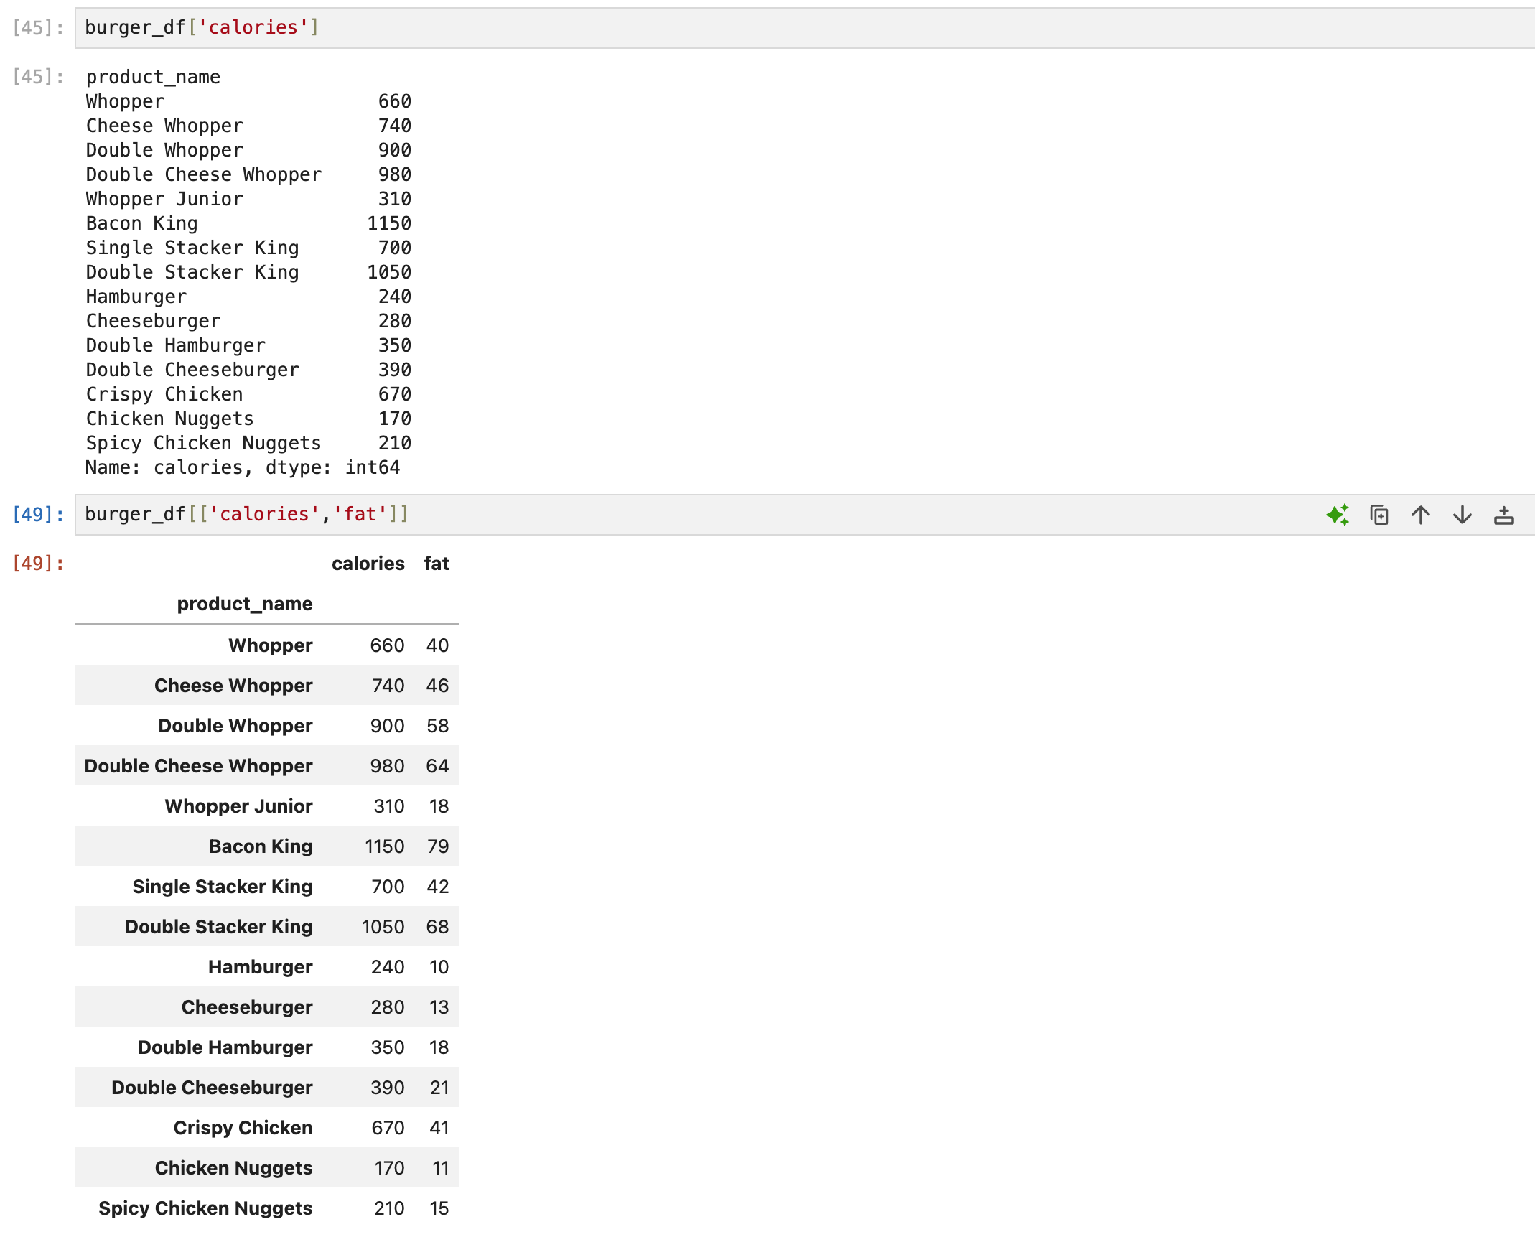Click value 1150 in the monospace series output
Screen dimensions: 1535x1242
(389, 223)
